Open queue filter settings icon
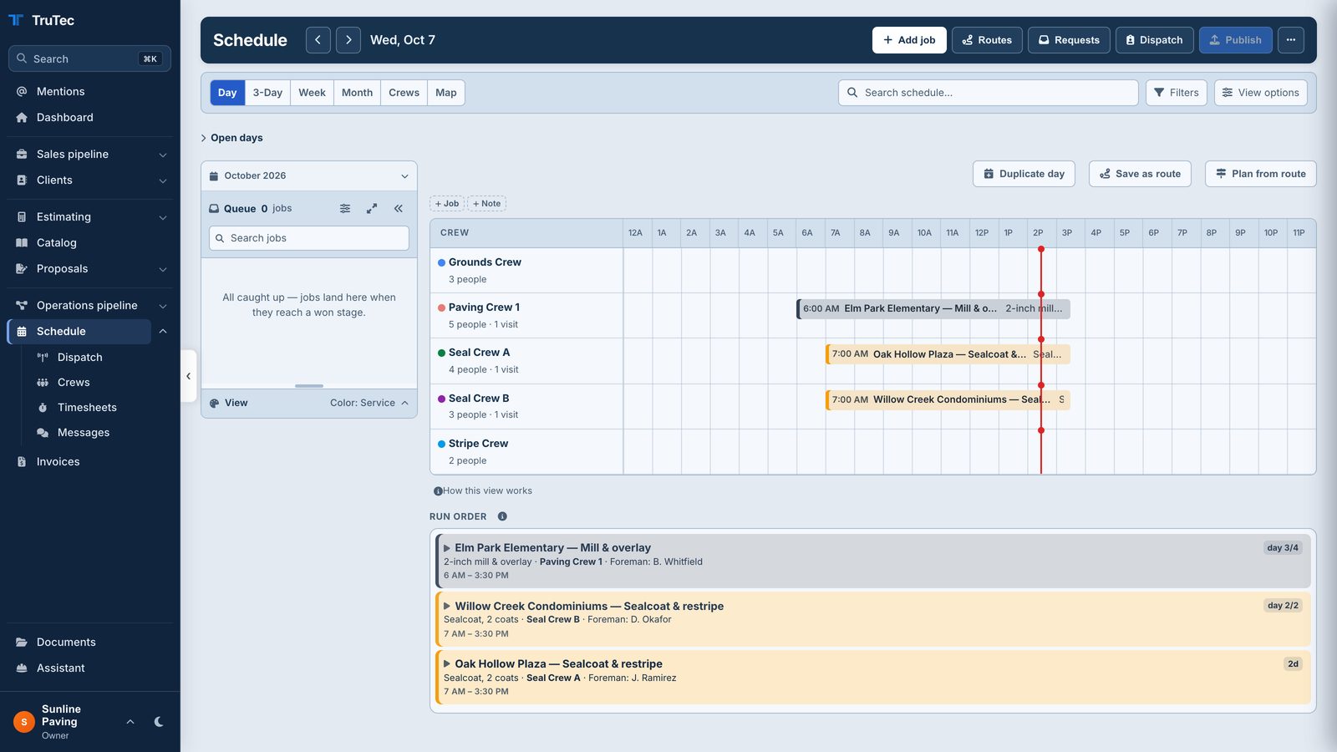This screenshot has height=752, width=1337. 345,209
